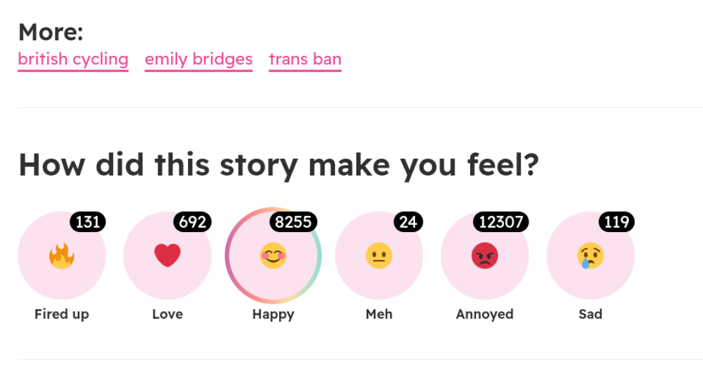This screenshot has width=703, height=390.
Task: Choose the heart icon to react with Love
Action: (167, 255)
